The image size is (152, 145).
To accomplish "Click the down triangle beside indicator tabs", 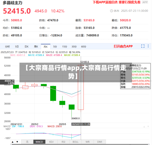I will [17, 142].
